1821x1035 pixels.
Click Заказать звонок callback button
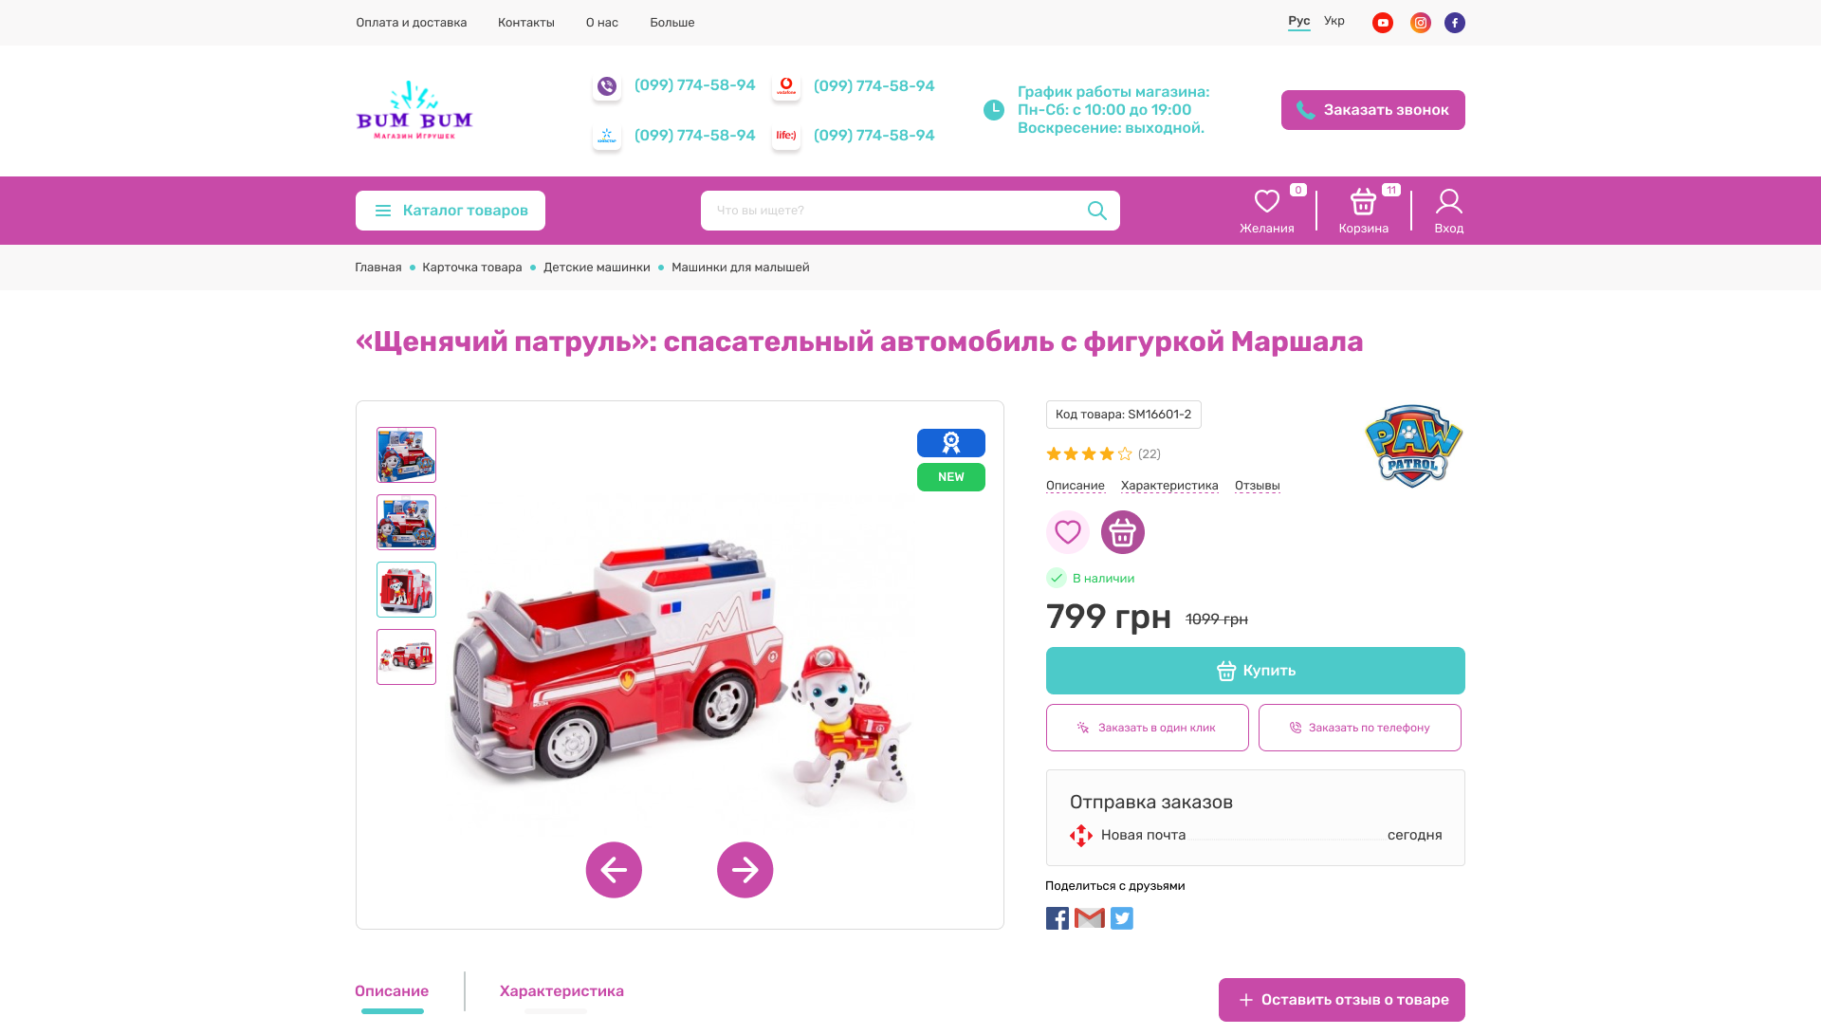click(1373, 110)
